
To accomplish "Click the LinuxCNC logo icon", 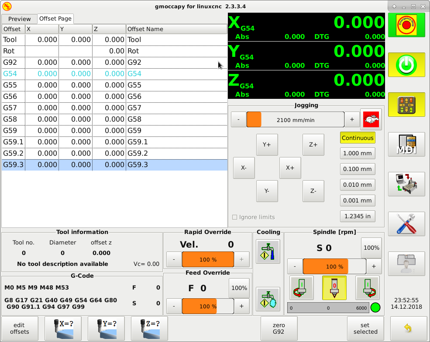I will click(x=7, y=6).
